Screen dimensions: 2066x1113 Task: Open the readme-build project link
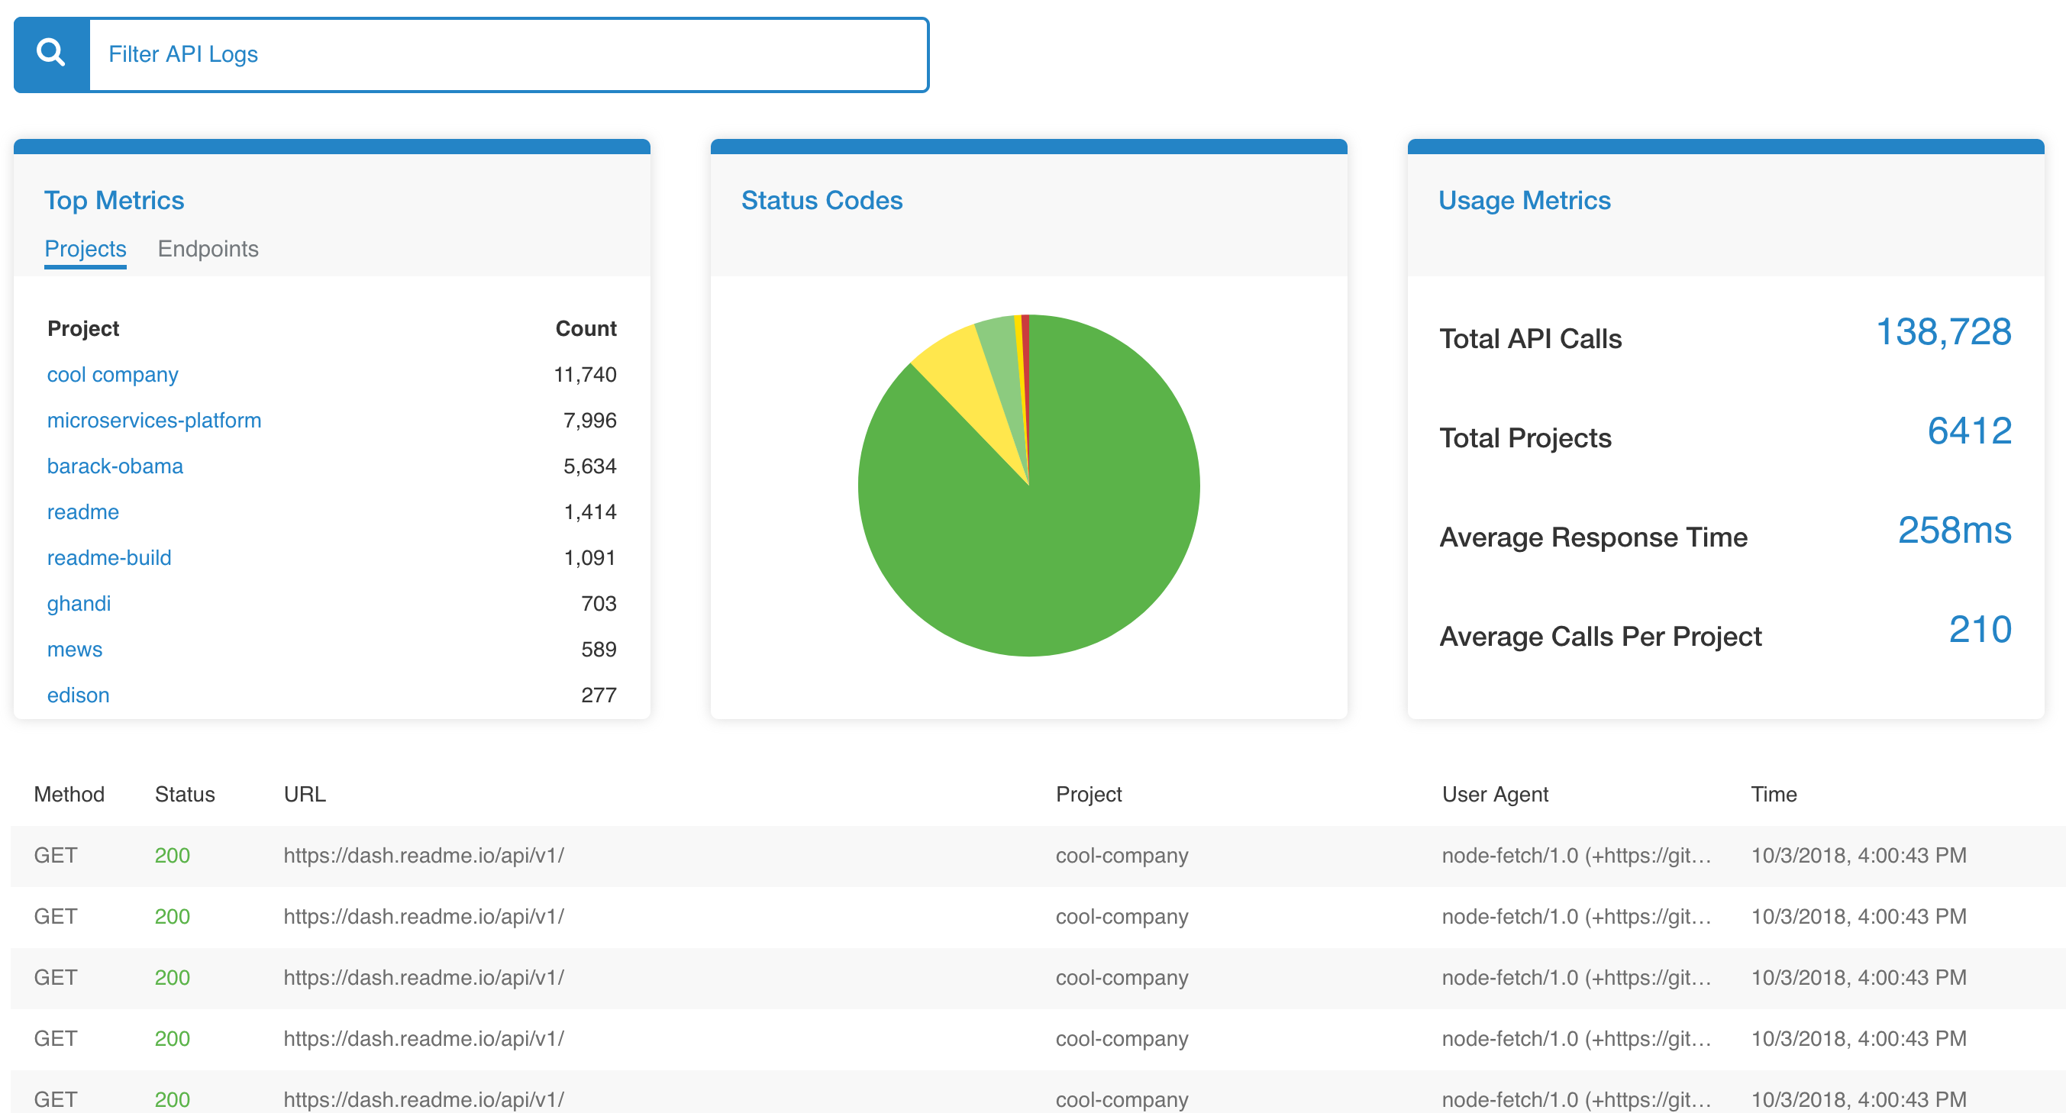tap(109, 557)
